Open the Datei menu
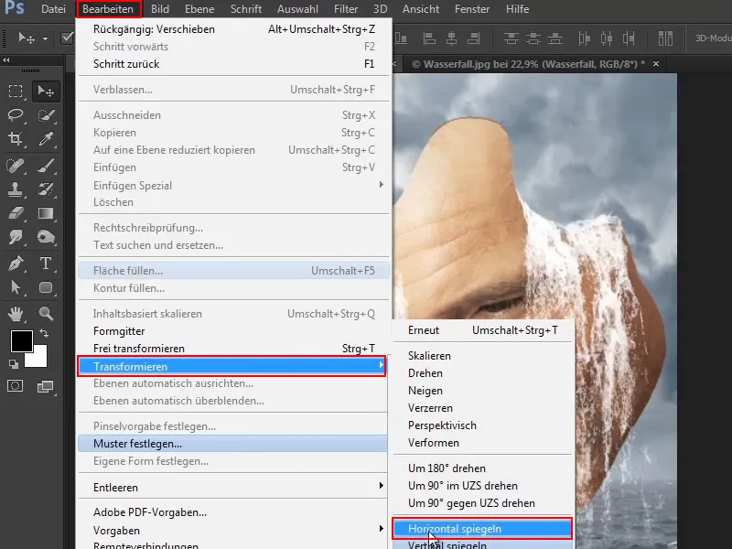This screenshot has height=549, width=732. 53,9
